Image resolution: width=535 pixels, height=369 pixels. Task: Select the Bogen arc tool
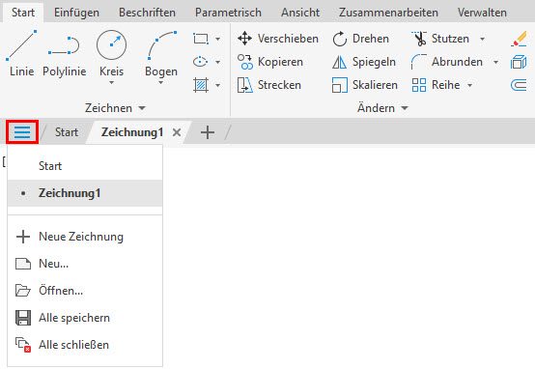point(161,53)
